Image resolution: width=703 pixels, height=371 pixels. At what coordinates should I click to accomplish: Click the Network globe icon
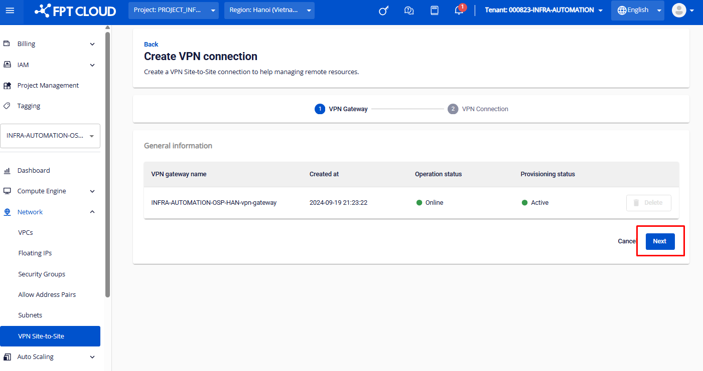[x=7, y=212]
